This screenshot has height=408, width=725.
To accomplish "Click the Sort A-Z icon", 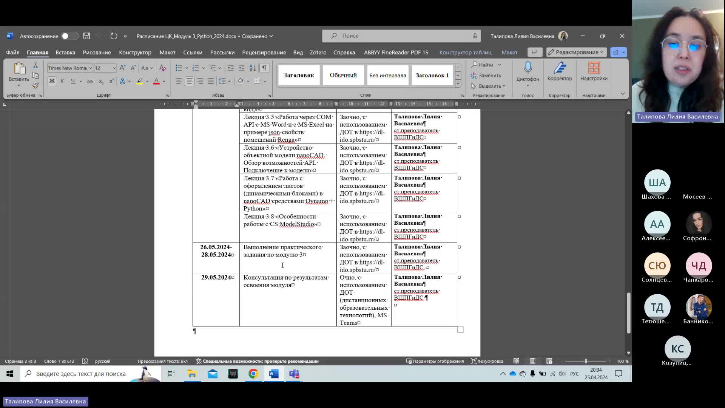I will [x=253, y=68].
